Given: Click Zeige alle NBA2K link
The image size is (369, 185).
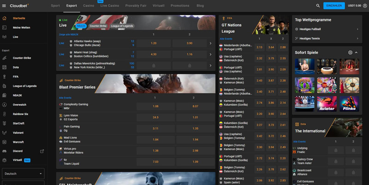Looking at the screenshot, I should pyautogui.click(x=69, y=35).
